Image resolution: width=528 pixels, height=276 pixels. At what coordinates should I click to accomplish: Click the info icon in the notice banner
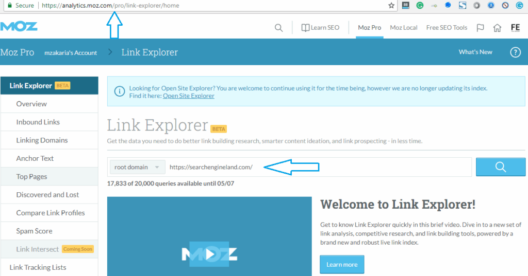[120, 91]
